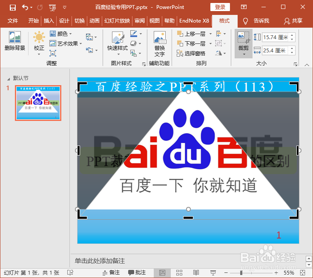
Task: Collapse the 默认节 section
Action: [9, 79]
